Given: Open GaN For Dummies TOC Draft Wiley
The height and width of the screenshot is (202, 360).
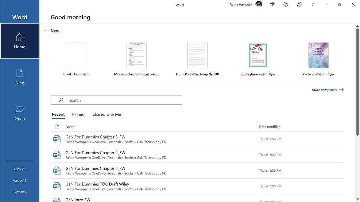Looking at the screenshot, I should [x=197, y=186].
